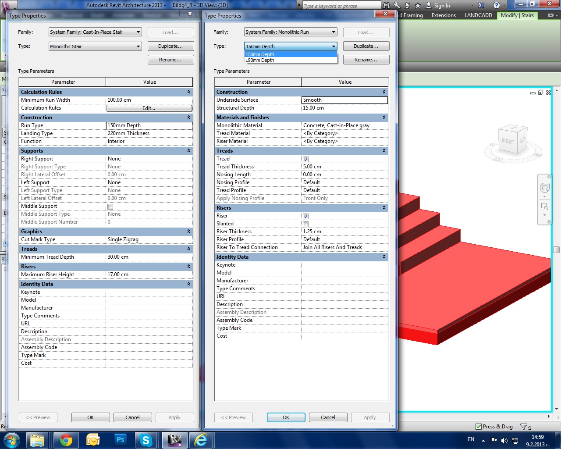The width and height of the screenshot is (561, 449).
Task: Select the Modify | Stairs ribbon tab
Action: click(517, 15)
